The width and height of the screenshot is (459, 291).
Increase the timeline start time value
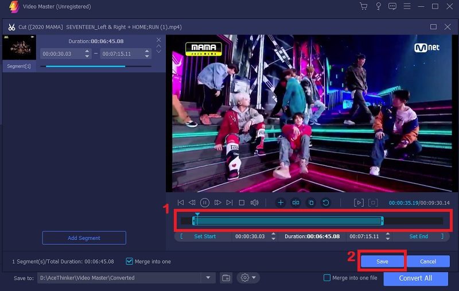click(274, 234)
